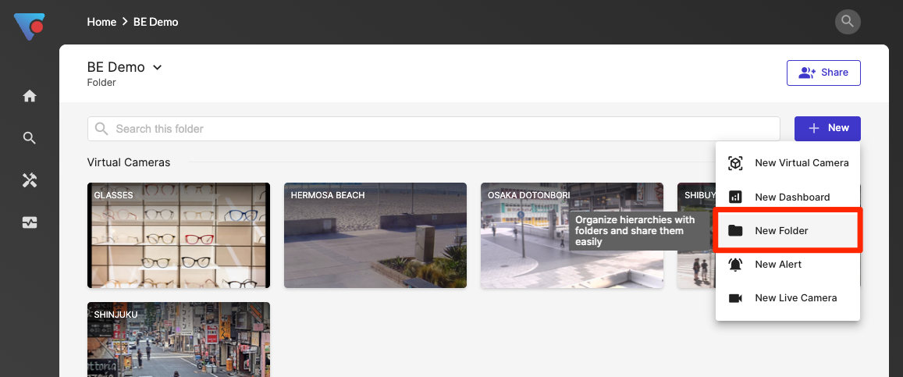This screenshot has height=377, width=903.
Task: Open the Shinjuku camera thumbnail
Action: (x=179, y=340)
